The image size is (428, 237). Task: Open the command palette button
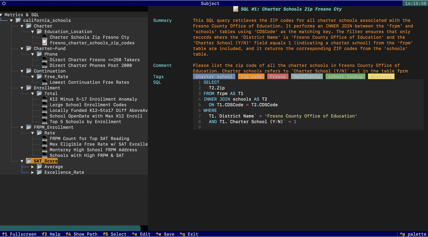point(413,234)
